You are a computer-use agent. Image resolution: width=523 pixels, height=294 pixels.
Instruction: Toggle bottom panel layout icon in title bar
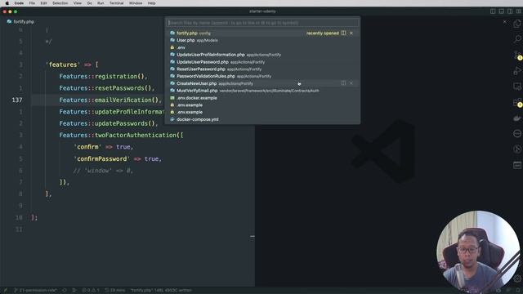501,11
